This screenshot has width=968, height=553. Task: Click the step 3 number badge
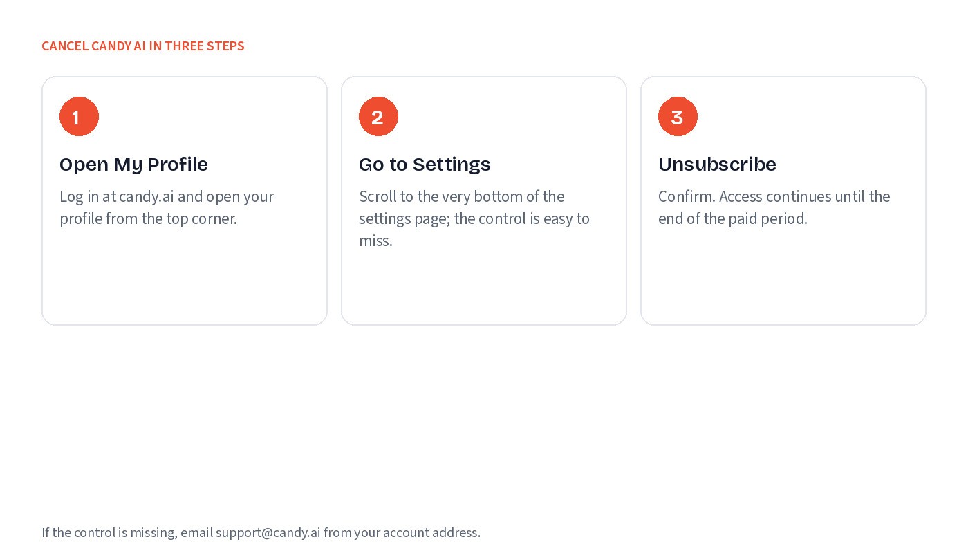point(678,117)
